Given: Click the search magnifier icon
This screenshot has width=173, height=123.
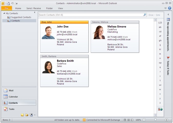Looking at the screenshot, I should [x=145, y=15].
